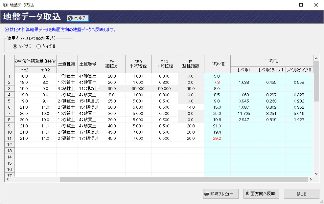Select row header 6
Viewport: 324px width, 204px height.
click(x=10, y=107)
